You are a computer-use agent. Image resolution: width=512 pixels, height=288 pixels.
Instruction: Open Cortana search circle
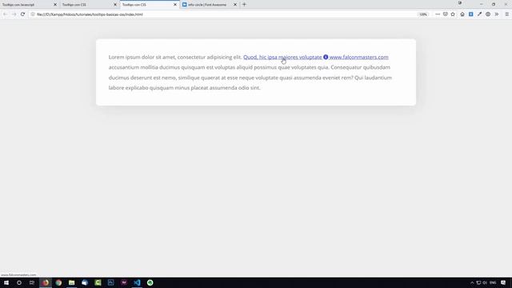click(x=19, y=282)
